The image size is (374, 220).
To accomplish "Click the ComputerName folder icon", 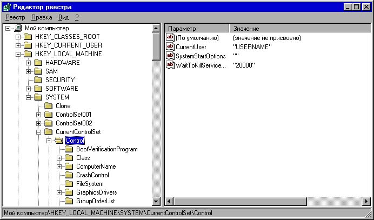I will point(69,166).
